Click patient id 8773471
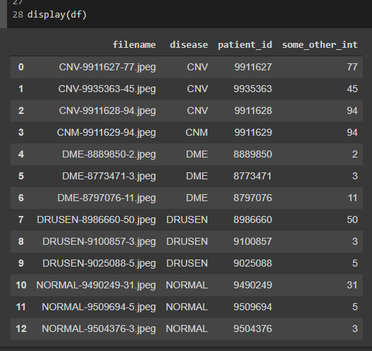The height and width of the screenshot is (351, 372). tap(253, 176)
